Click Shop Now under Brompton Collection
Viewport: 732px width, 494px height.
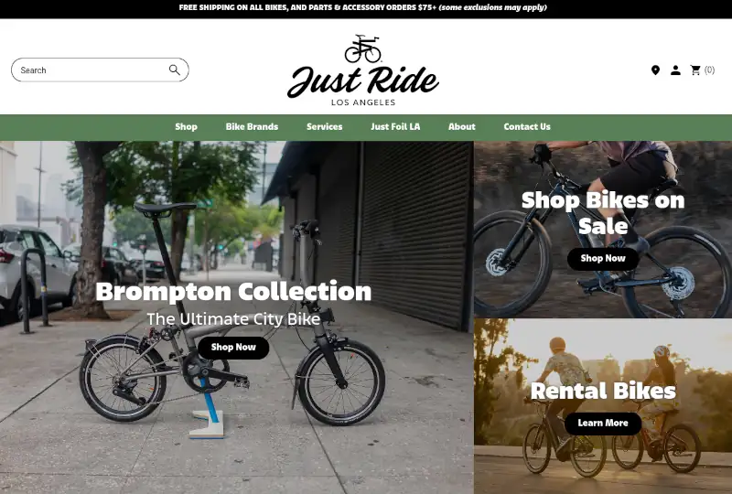pyautogui.click(x=233, y=348)
